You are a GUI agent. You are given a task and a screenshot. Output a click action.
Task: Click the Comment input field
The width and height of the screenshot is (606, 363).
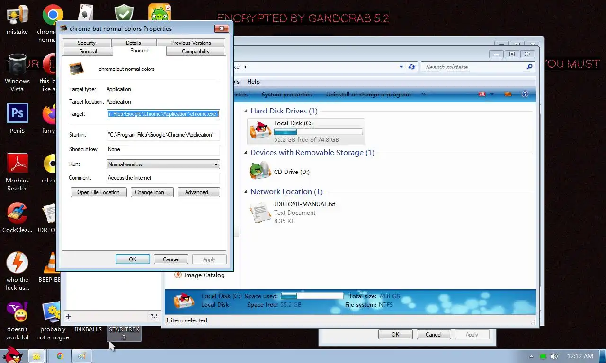pos(163,178)
